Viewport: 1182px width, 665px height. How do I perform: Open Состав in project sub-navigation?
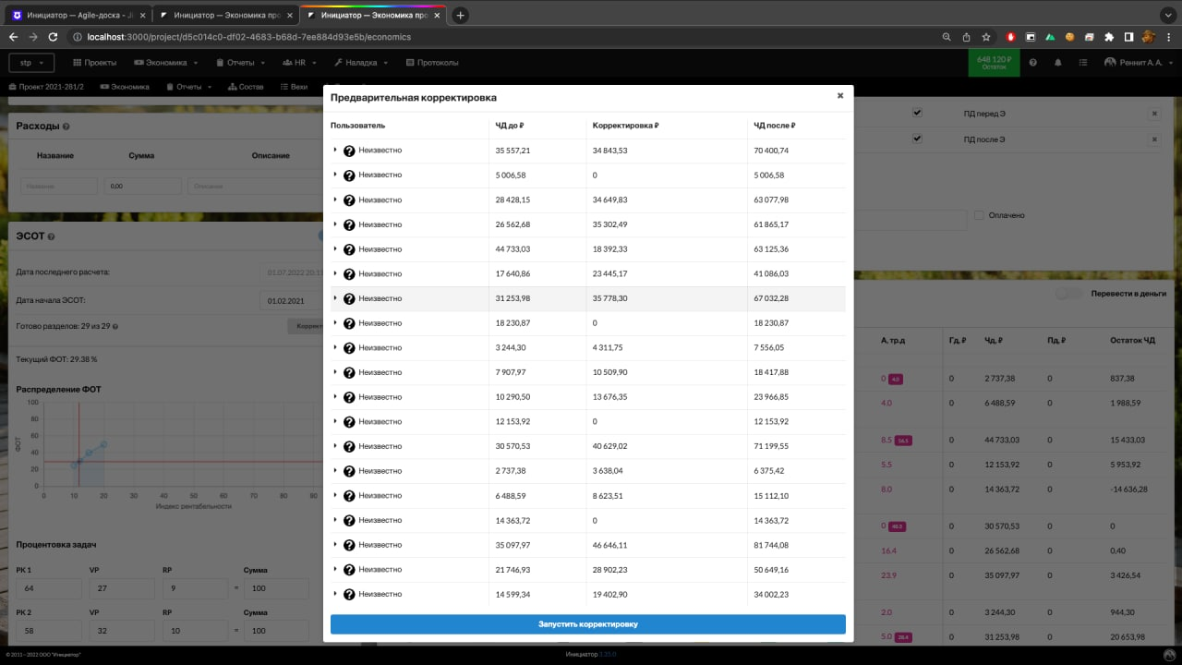click(x=246, y=87)
